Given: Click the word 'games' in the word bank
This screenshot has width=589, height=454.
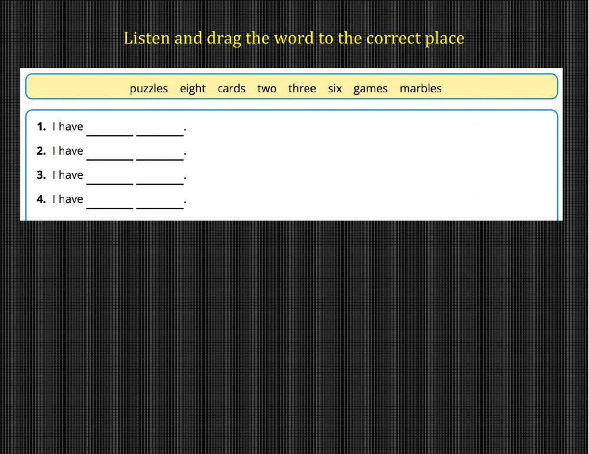Looking at the screenshot, I should (x=370, y=88).
